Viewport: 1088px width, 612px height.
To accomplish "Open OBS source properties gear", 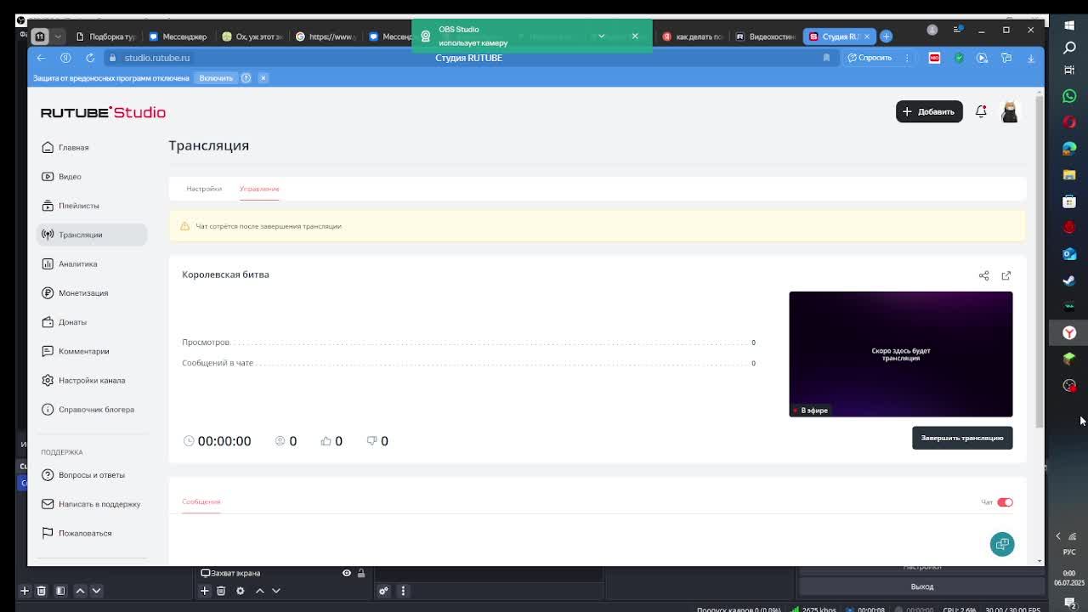I will 241,591.
